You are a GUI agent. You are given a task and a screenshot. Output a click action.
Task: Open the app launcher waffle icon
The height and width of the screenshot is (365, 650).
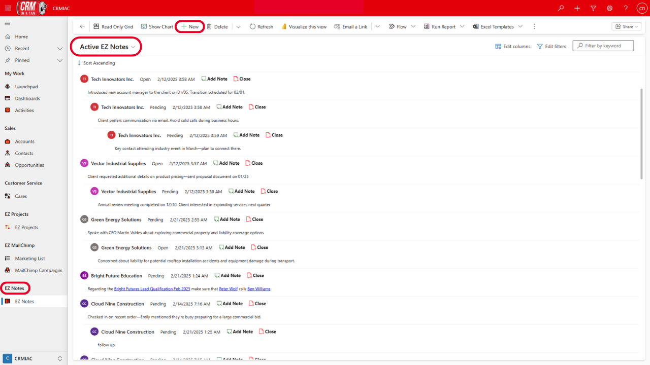click(8, 8)
